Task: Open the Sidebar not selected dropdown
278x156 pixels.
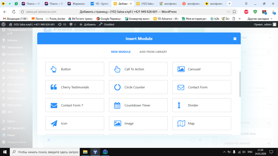Action: pos(246,143)
